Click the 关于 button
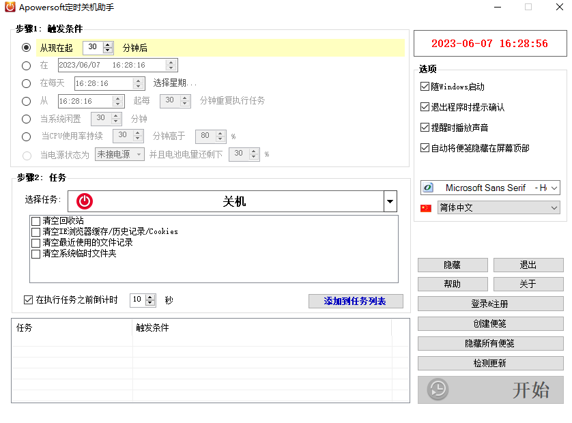This screenshot has height=423, width=572. point(528,284)
